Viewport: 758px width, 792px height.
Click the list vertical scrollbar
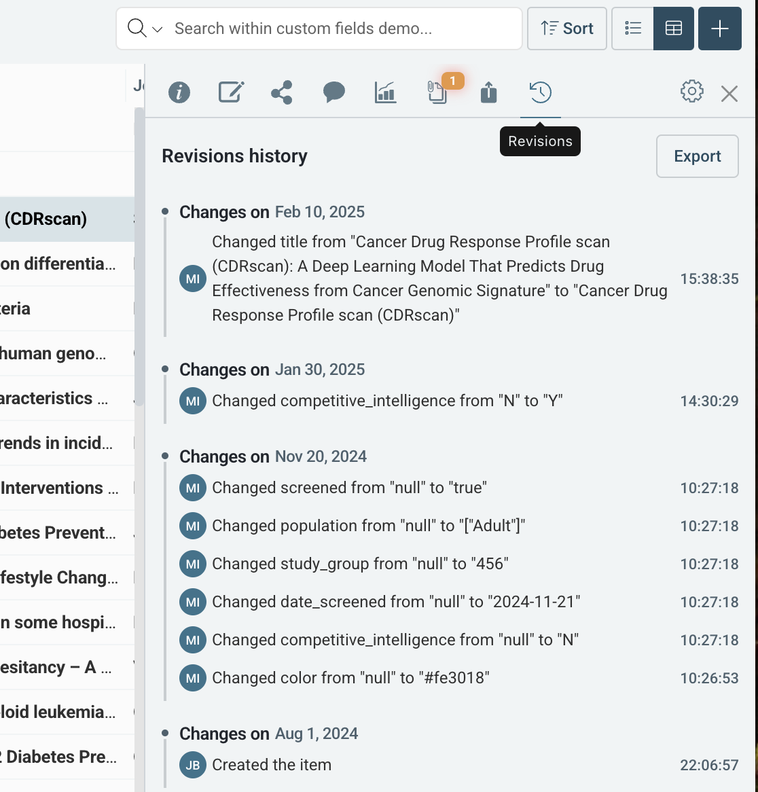[x=139, y=257]
